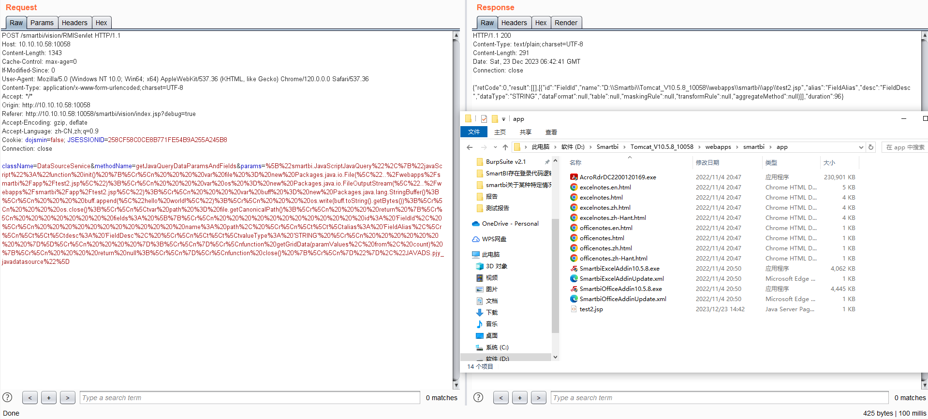This screenshot has width=928, height=419.
Task: Sort files by 修改日期 column
Action: [707, 163]
